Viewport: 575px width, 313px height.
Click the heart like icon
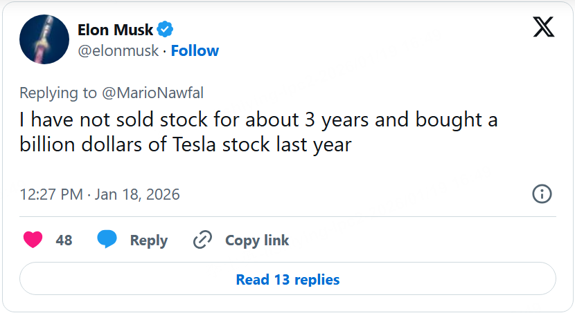pyautogui.click(x=33, y=240)
